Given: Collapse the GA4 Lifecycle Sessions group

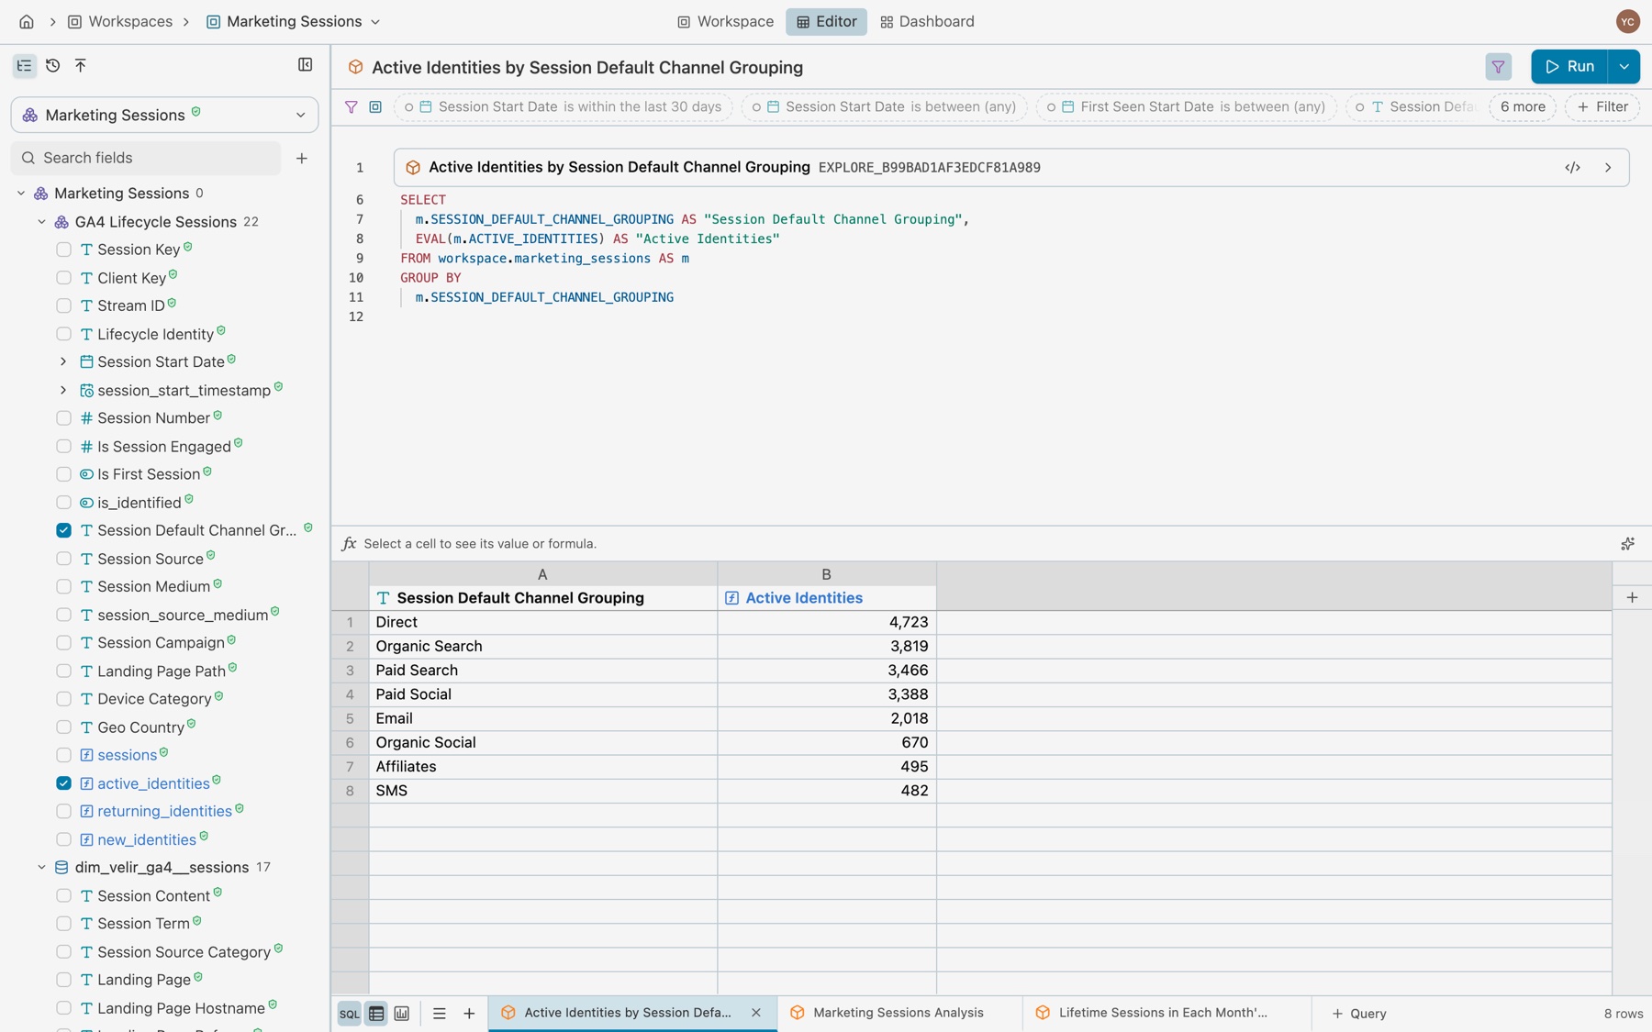Looking at the screenshot, I should (41, 222).
